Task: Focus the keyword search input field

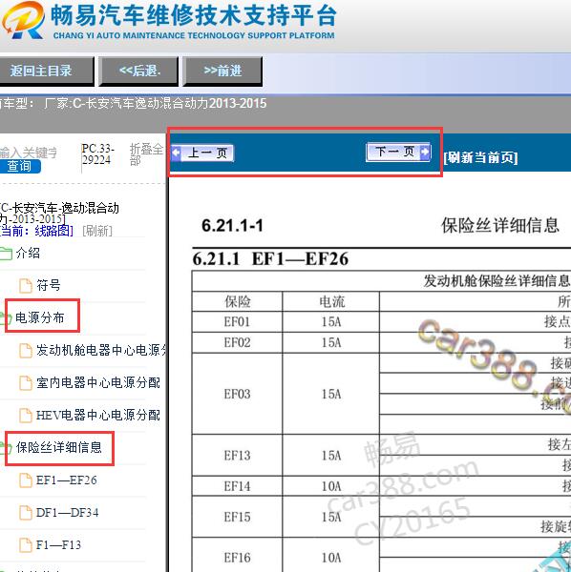Action: pos(29,153)
